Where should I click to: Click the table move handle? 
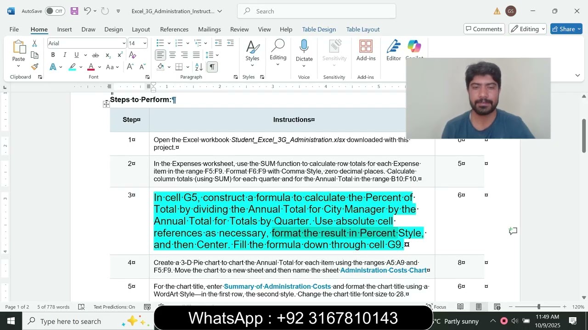click(106, 104)
